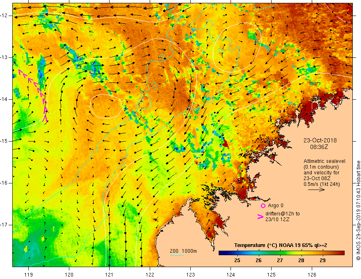Click the magenta drifter track arrowheads on map
This screenshot has width=361, height=279.
point(34,95)
